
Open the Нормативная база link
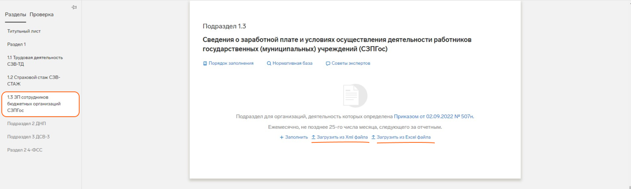pyautogui.click(x=292, y=63)
